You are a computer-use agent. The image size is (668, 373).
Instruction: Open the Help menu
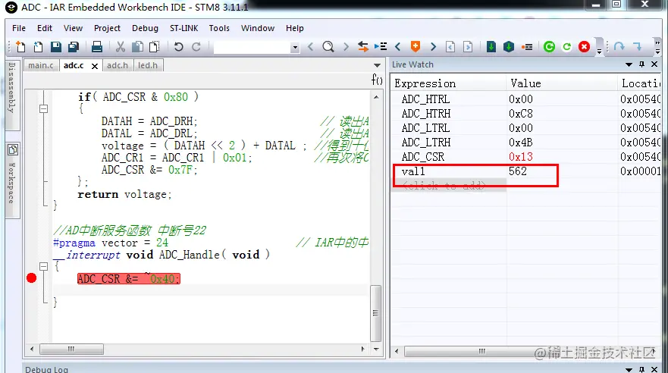coord(294,28)
